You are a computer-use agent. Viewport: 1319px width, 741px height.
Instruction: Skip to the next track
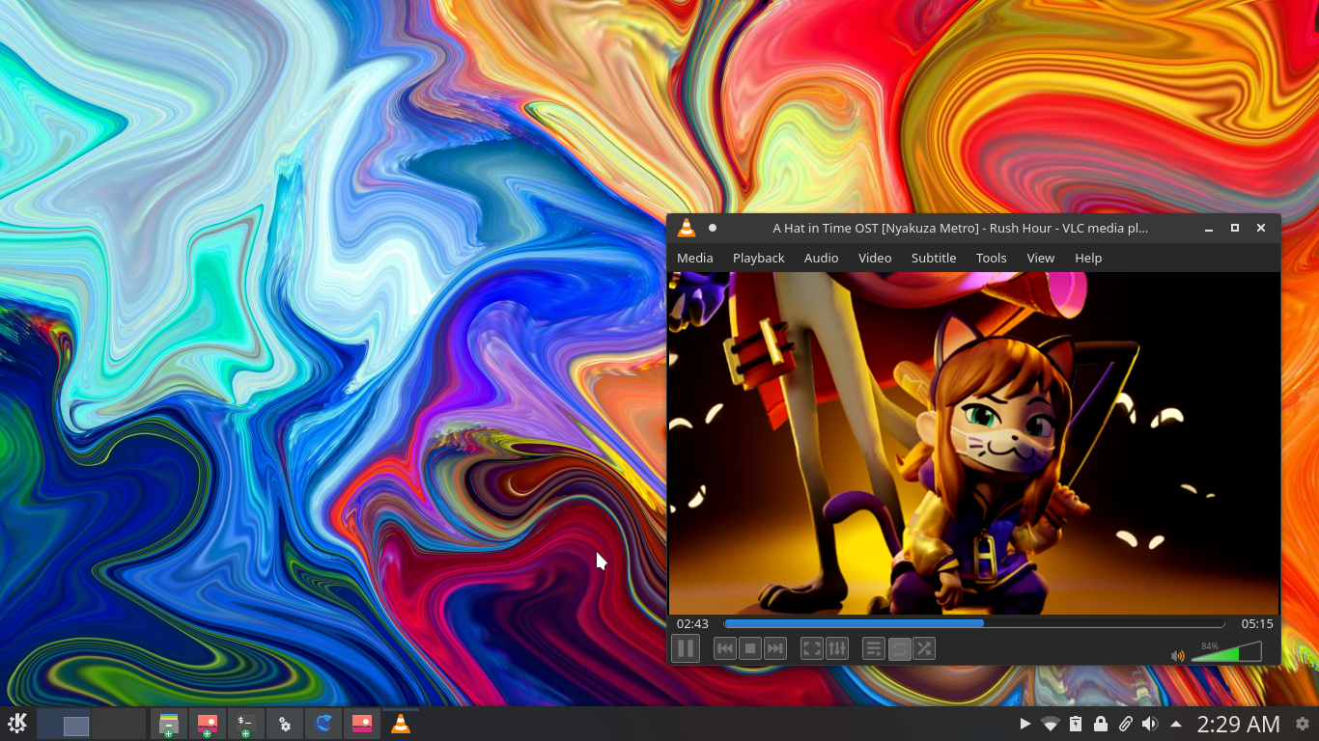pyautogui.click(x=775, y=649)
